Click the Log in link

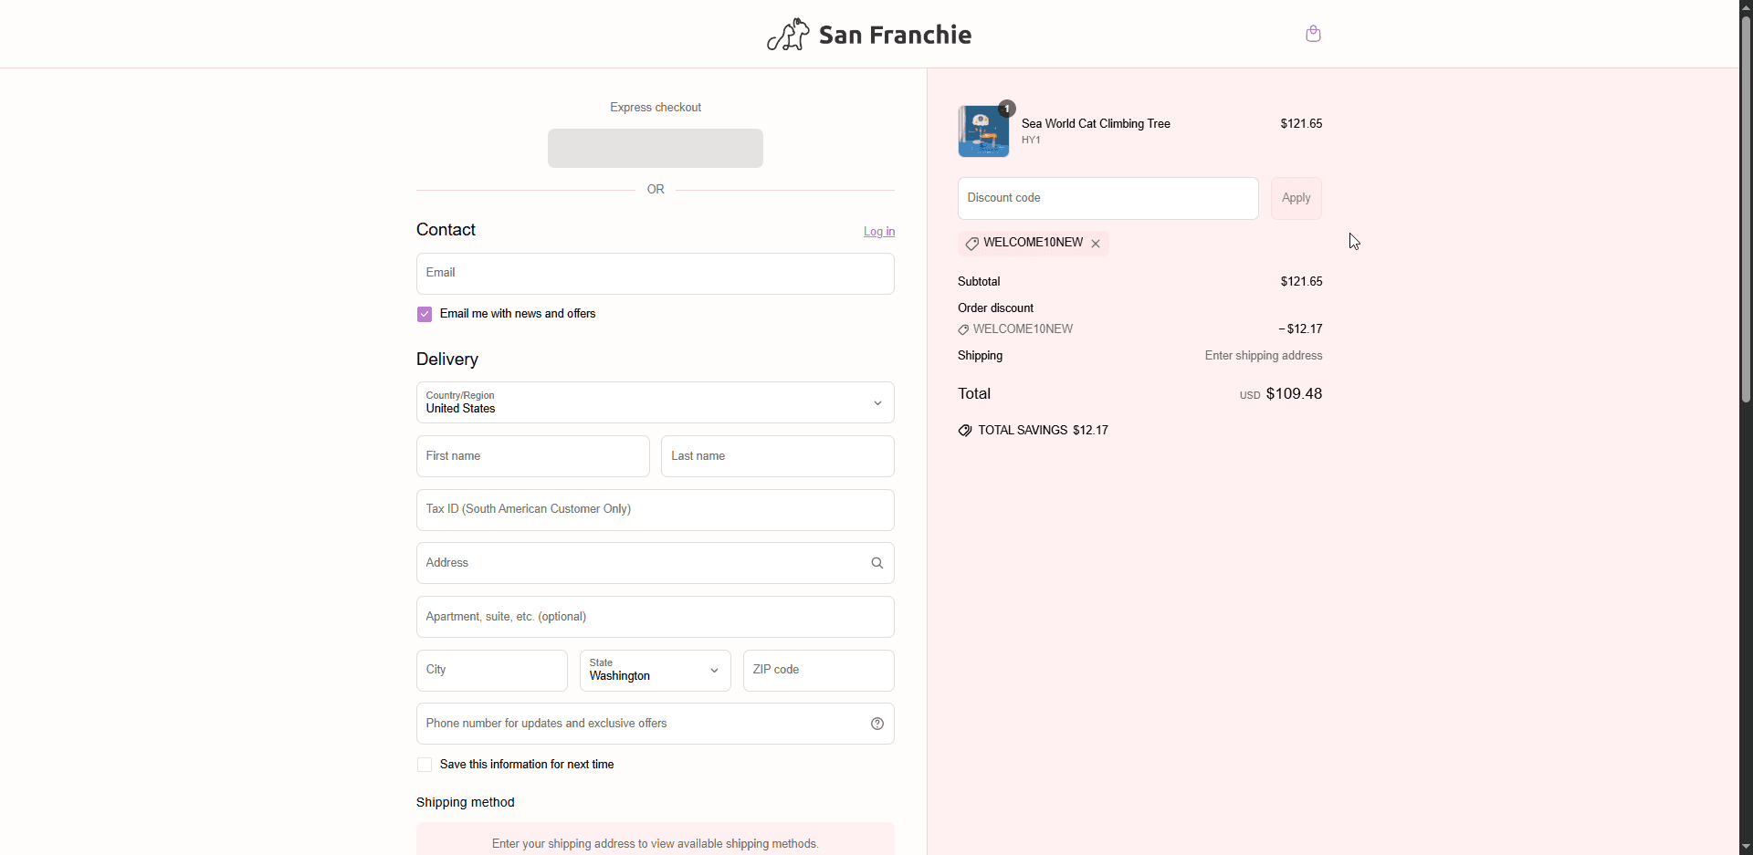[878, 232]
